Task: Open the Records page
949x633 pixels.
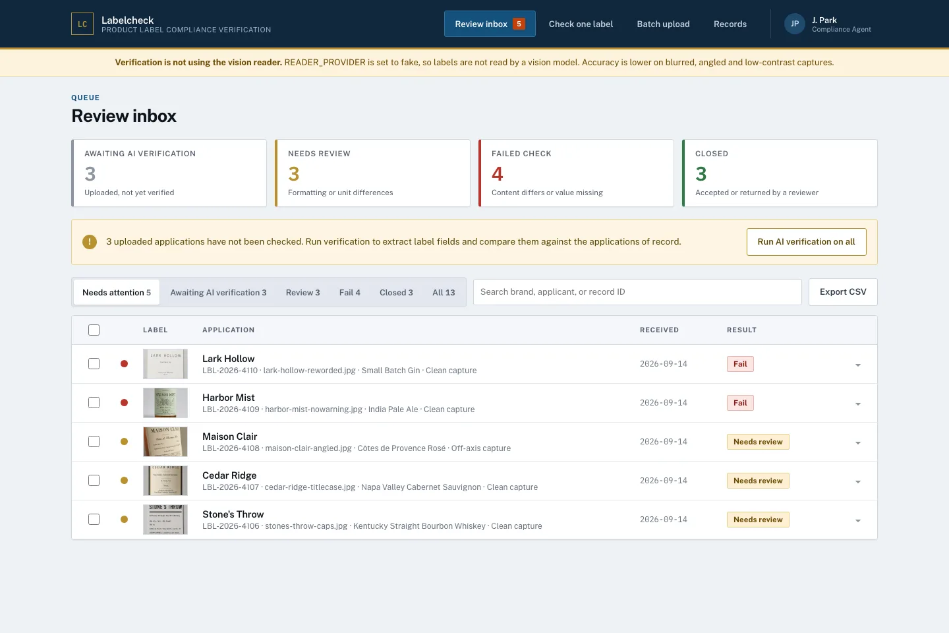Action: click(x=730, y=24)
